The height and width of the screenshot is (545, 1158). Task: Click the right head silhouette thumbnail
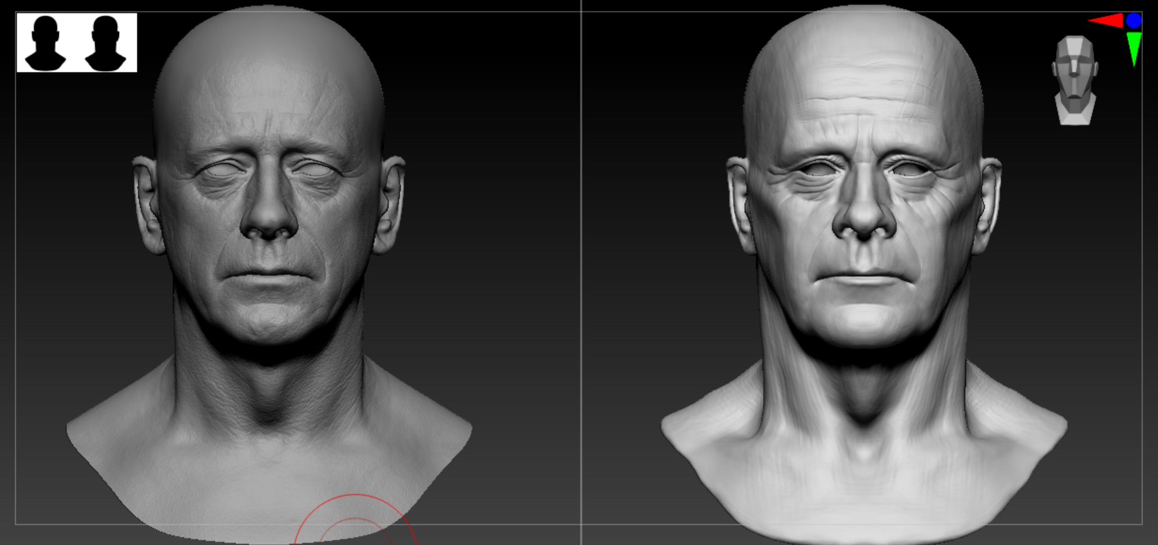point(105,43)
